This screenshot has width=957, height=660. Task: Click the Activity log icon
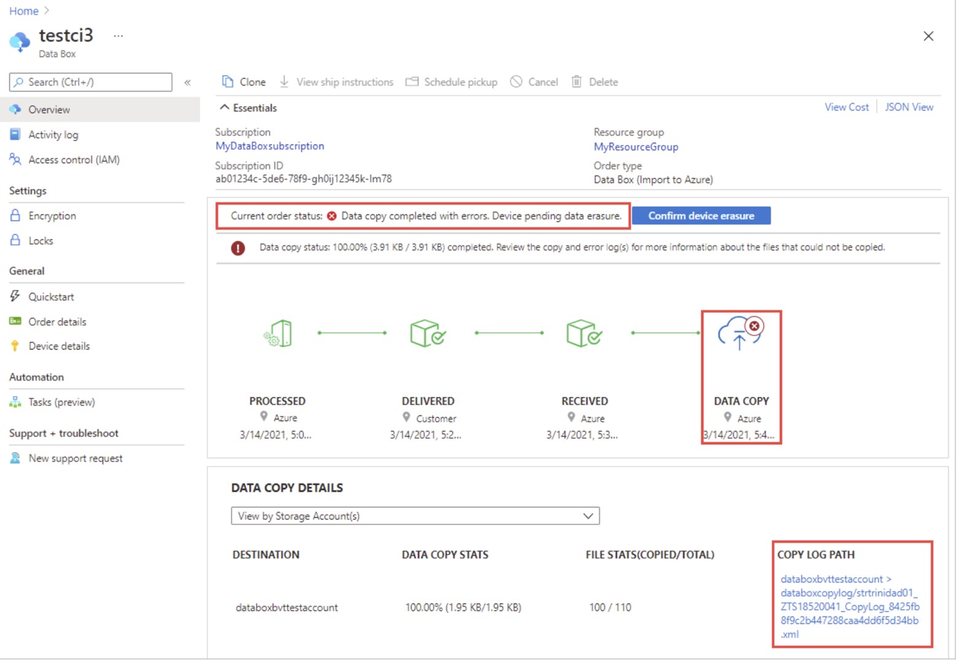pyautogui.click(x=15, y=134)
